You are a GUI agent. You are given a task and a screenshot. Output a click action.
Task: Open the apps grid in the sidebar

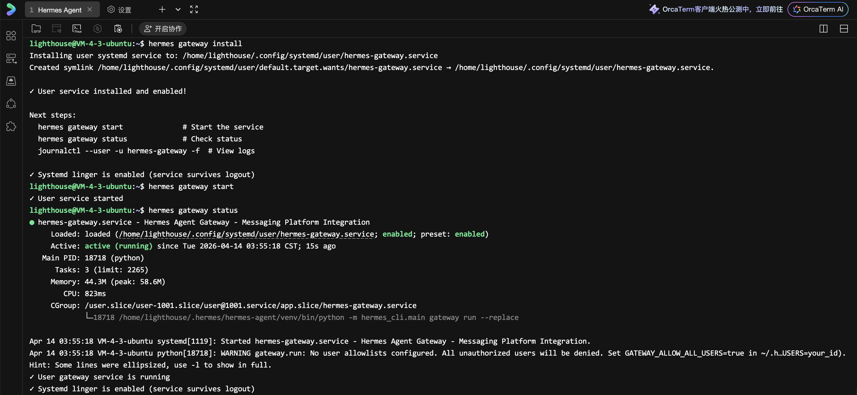(x=11, y=36)
